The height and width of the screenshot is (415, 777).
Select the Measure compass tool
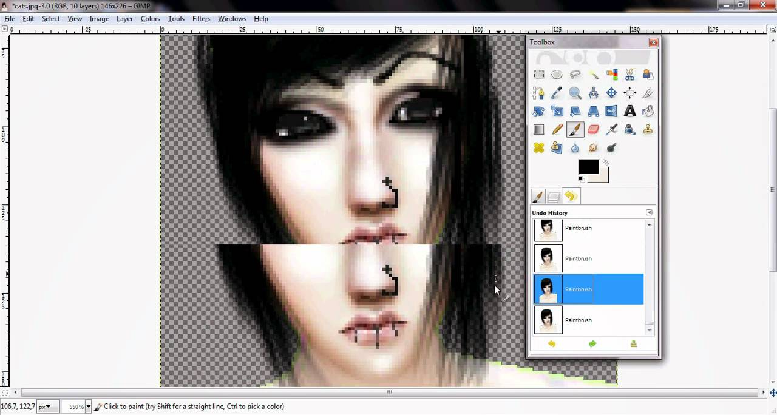click(x=593, y=93)
